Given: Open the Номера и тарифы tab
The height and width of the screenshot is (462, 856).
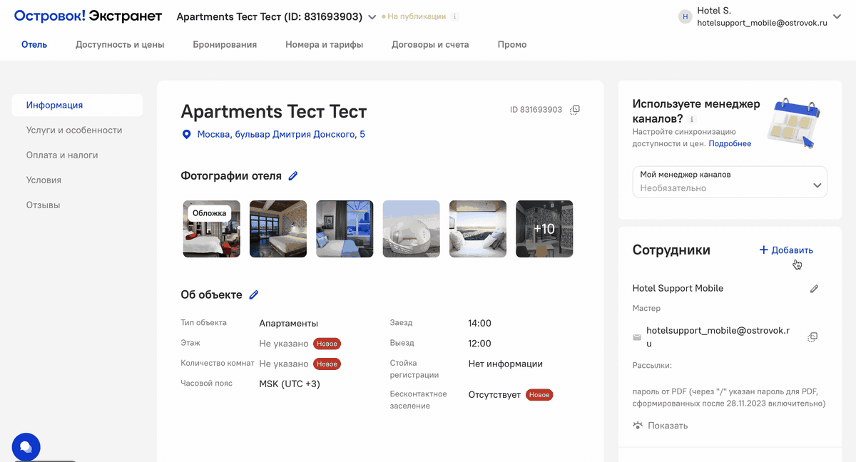Looking at the screenshot, I should [324, 44].
